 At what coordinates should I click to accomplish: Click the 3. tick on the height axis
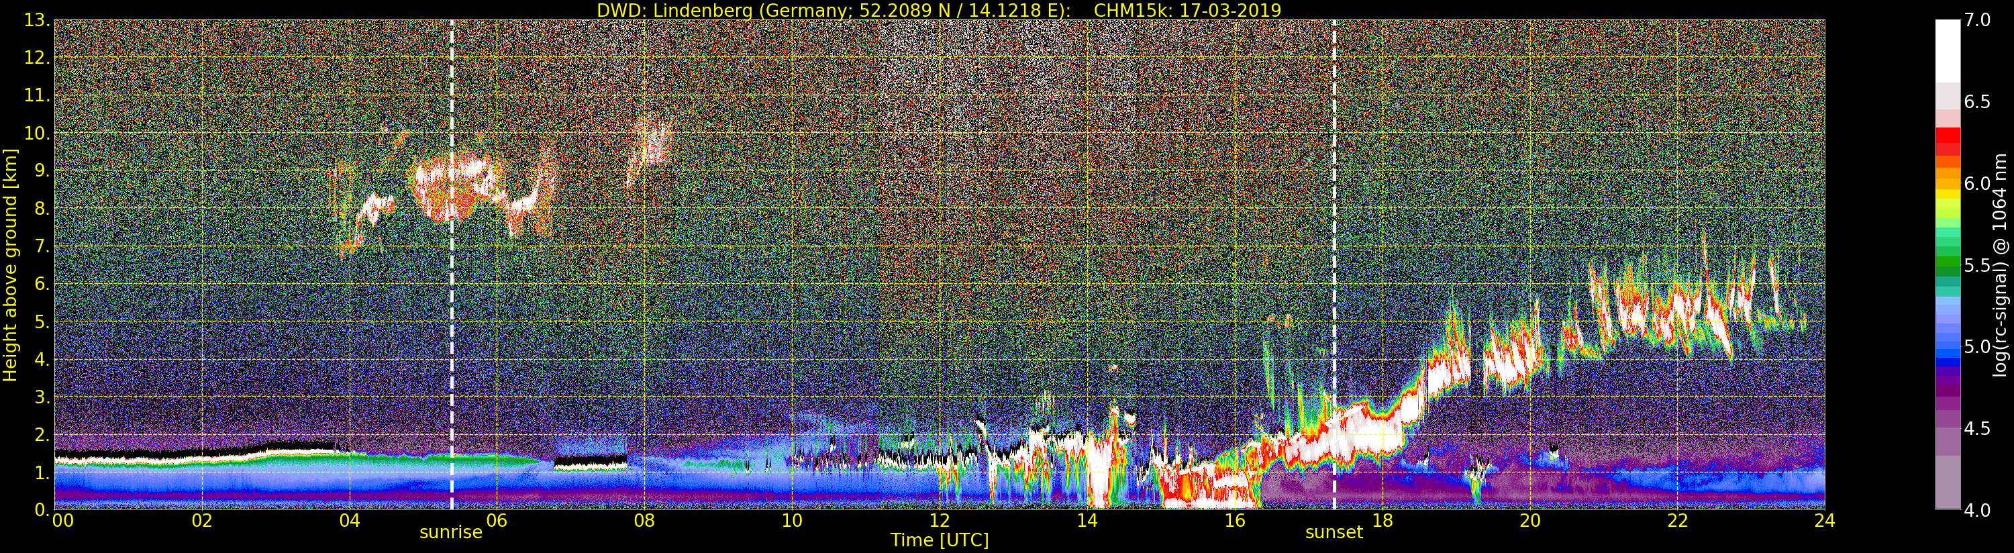coord(42,397)
